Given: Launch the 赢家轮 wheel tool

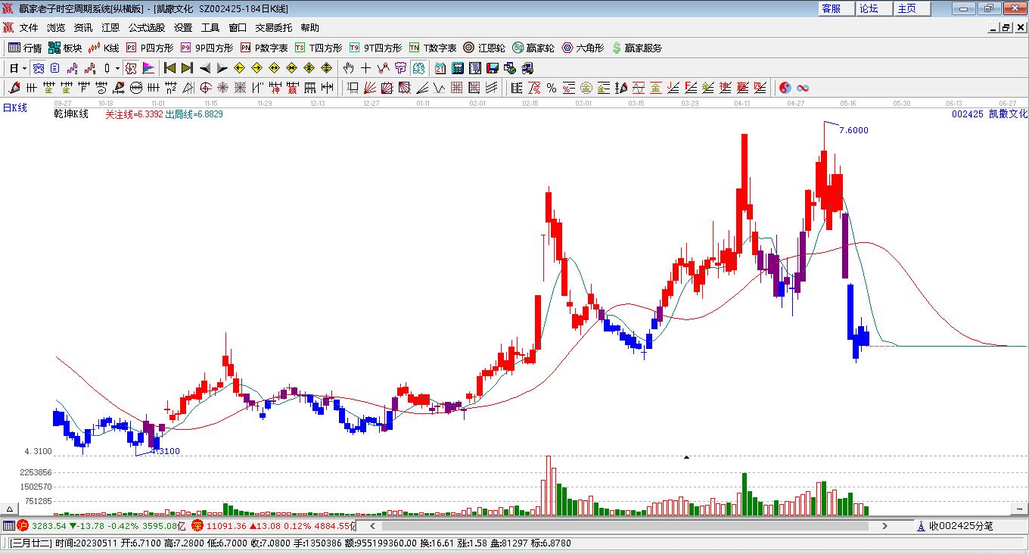Looking at the screenshot, I should point(533,48).
